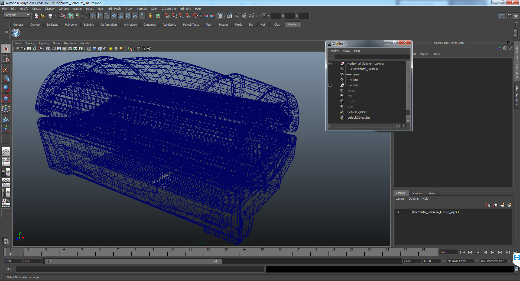The image size is (520, 281).
Task: Expand the toolbox more options arrow
Action: [6, 213]
